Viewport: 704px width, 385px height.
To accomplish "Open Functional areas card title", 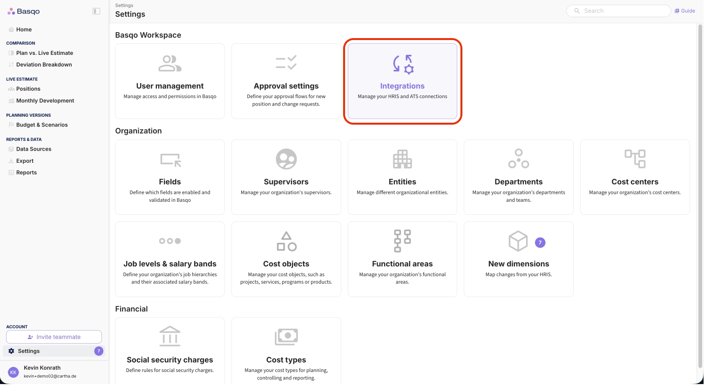I will [402, 264].
